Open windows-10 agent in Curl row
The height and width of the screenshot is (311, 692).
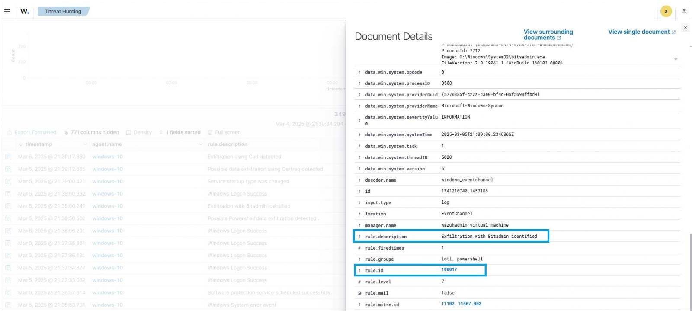[x=107, y=157]
